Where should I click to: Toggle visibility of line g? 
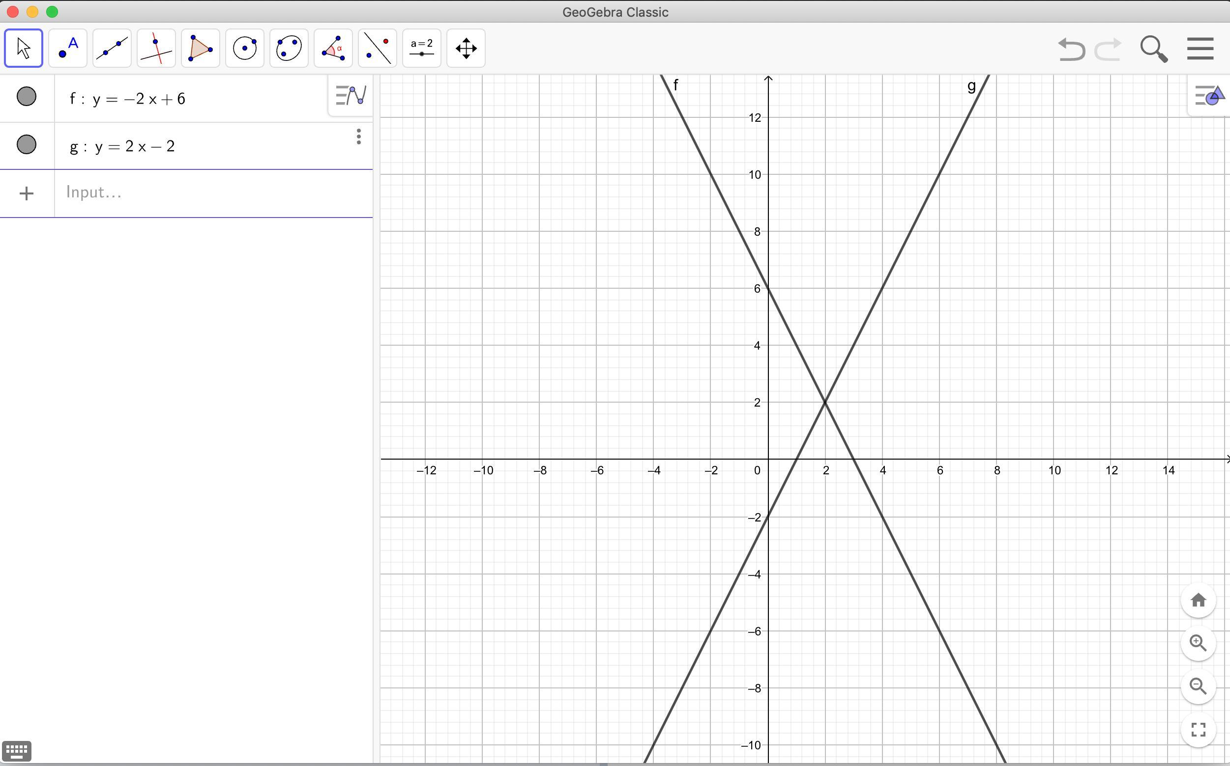coord(27,144)
